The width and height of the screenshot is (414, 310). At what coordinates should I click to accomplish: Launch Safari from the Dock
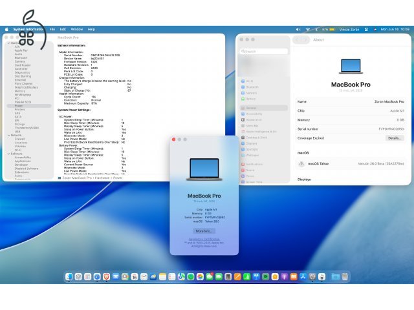(x=97, y=276)
